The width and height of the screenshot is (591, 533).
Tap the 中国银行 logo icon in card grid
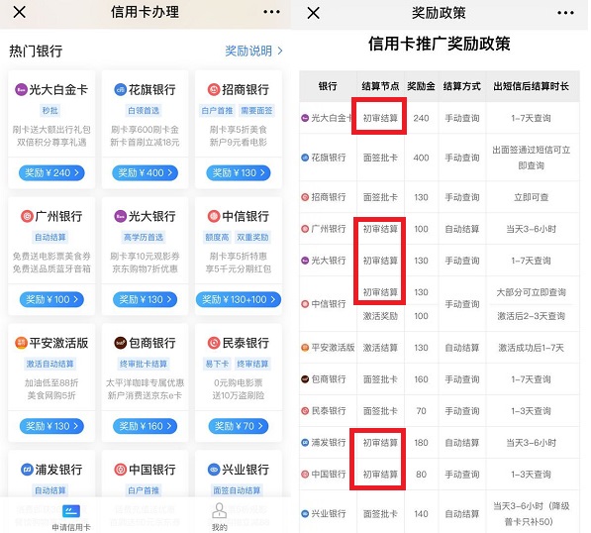[120, 470]
